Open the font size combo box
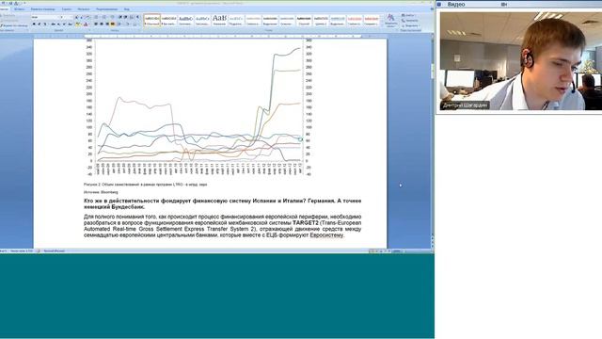Viewport: 602px width, 339px height. (66, 17)
